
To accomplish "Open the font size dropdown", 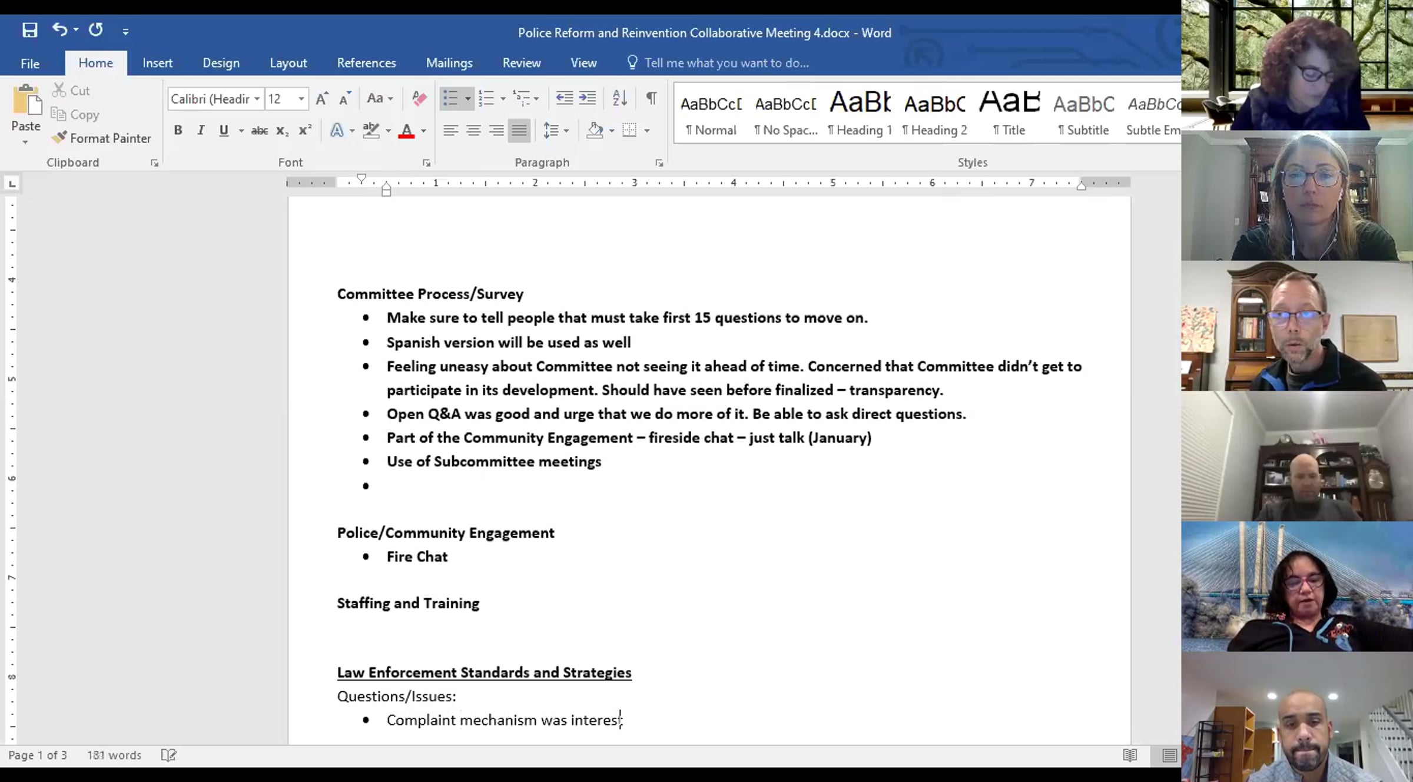I will click(301, 98).
